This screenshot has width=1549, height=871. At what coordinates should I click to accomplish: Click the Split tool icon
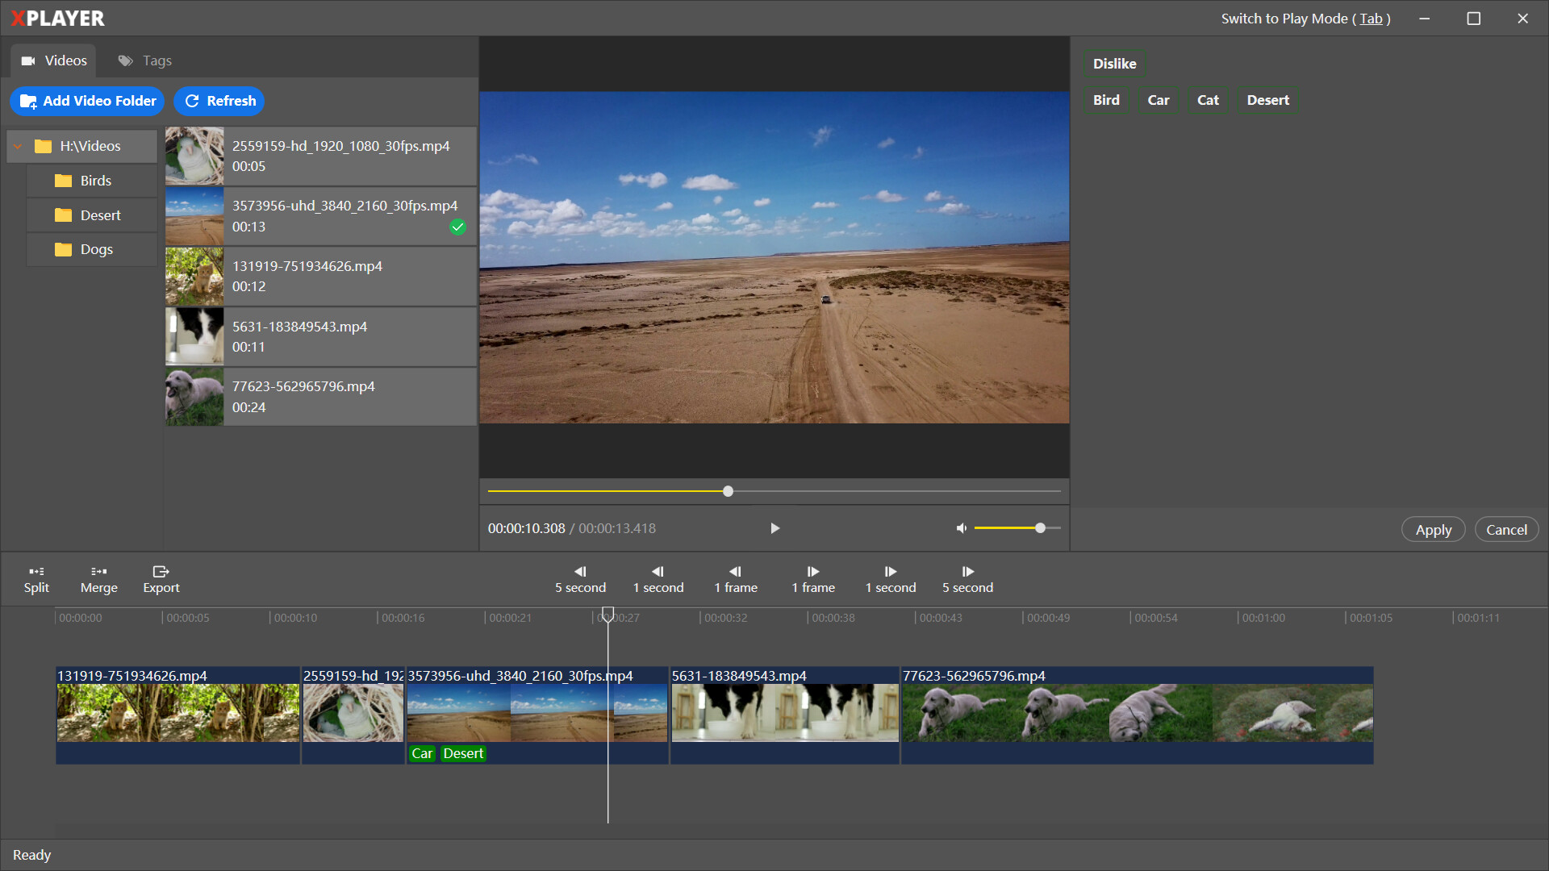(36, 571)
